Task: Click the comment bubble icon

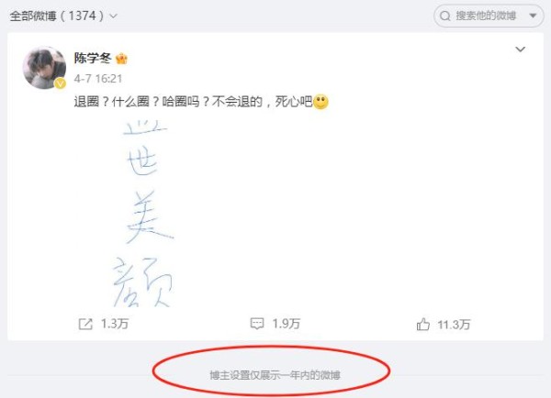Action: tap(257, 324)
